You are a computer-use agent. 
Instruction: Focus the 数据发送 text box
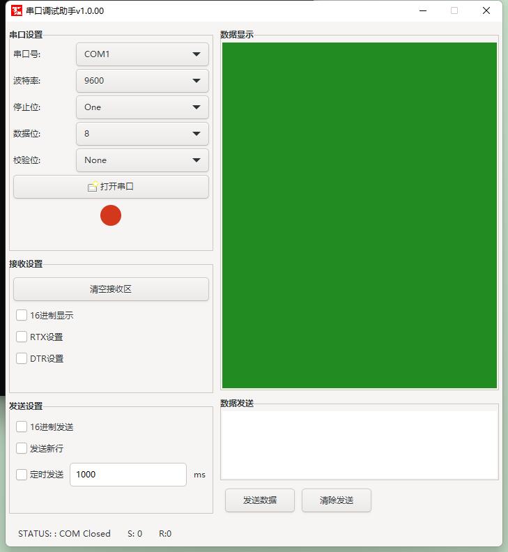(360, 445)
